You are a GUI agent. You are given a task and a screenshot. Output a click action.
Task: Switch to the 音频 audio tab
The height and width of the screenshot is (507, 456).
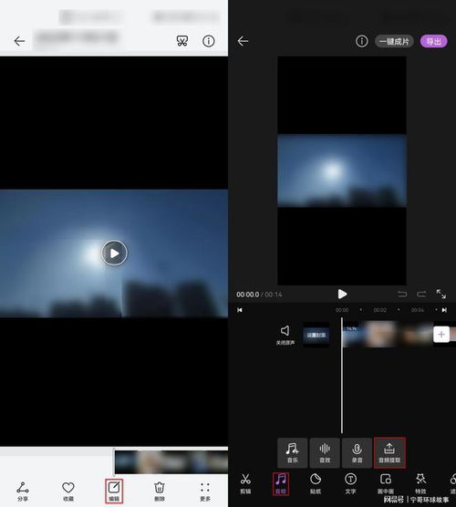(280, 483)
